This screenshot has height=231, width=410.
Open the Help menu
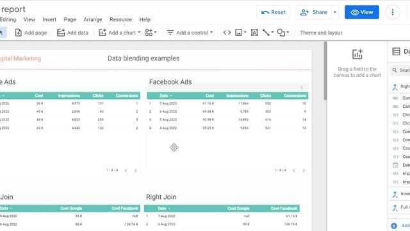[145, 19]
